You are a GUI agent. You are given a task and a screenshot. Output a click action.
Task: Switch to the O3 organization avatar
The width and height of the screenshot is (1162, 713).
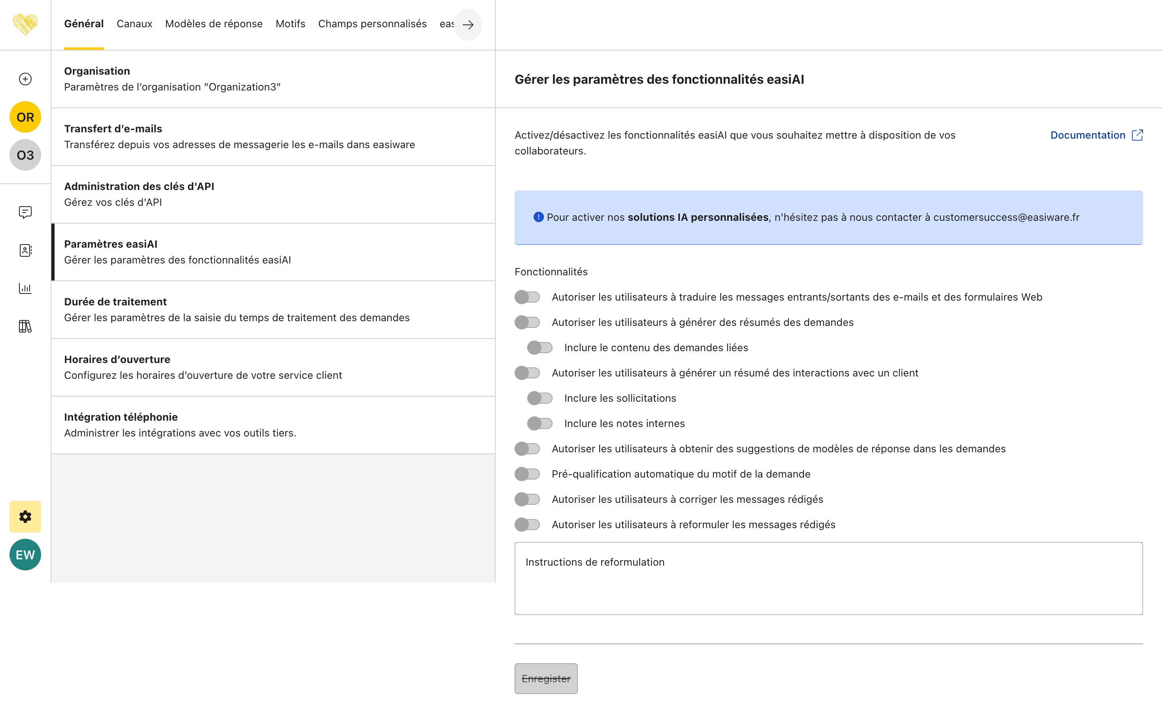(25, 155)
